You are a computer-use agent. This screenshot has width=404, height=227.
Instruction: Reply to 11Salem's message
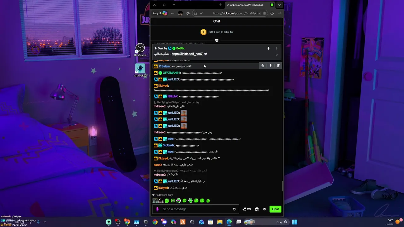tap(263, 66)
